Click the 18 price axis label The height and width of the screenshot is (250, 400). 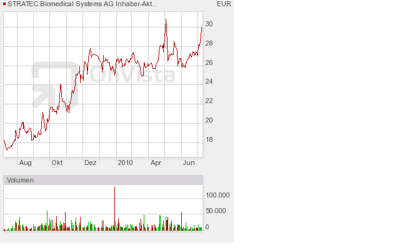click(209, 139)
